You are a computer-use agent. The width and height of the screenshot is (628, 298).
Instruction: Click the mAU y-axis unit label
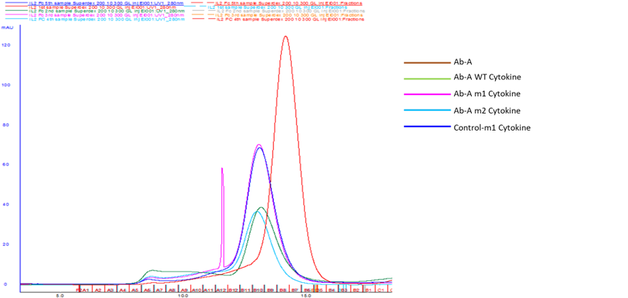pyautogui.click(x=9, y=29)
